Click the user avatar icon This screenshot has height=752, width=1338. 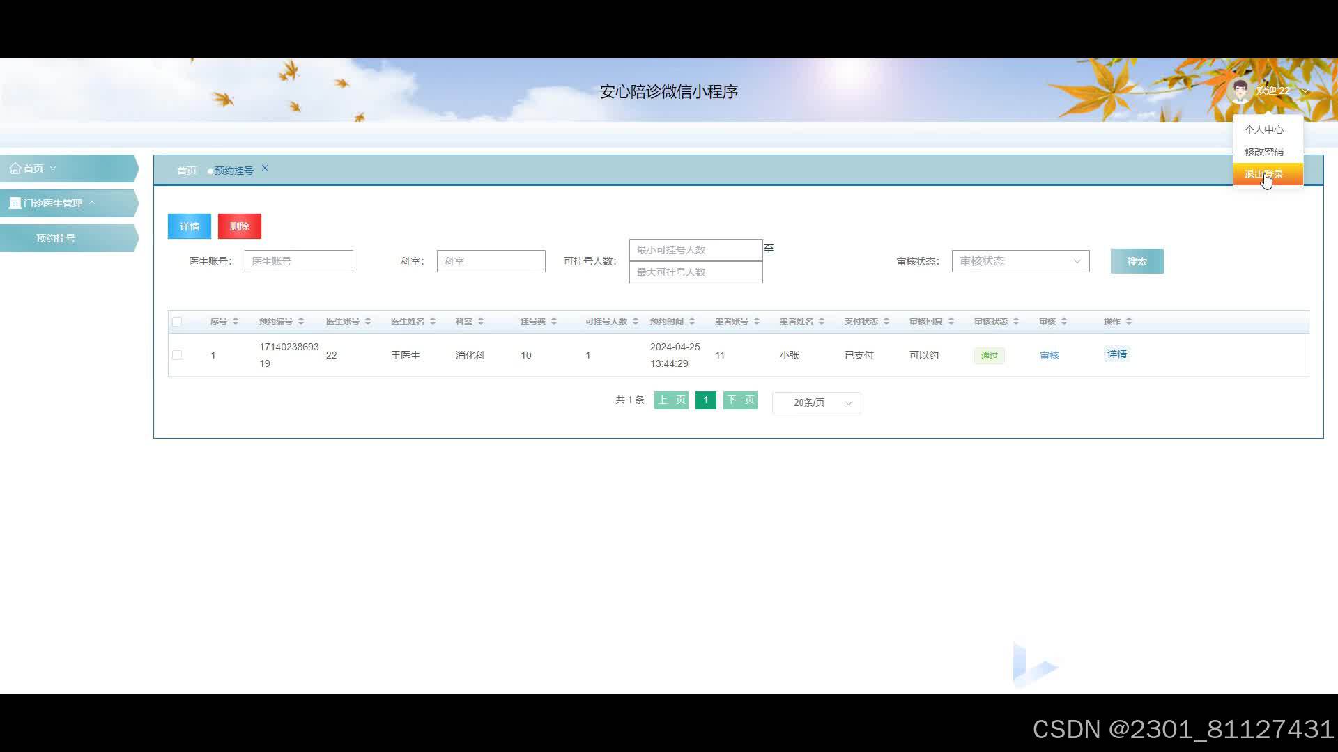click(x=1240, y=91)
